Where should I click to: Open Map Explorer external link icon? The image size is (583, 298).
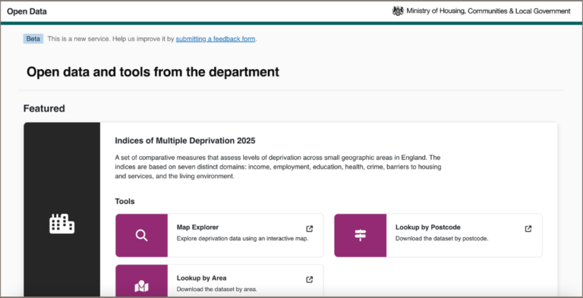click(x=310, y=228)
